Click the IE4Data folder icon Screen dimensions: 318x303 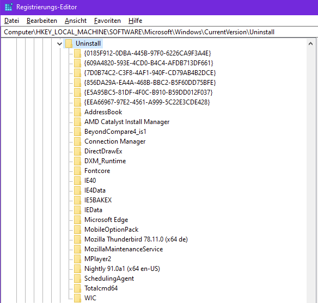click(x=77, y=190)
